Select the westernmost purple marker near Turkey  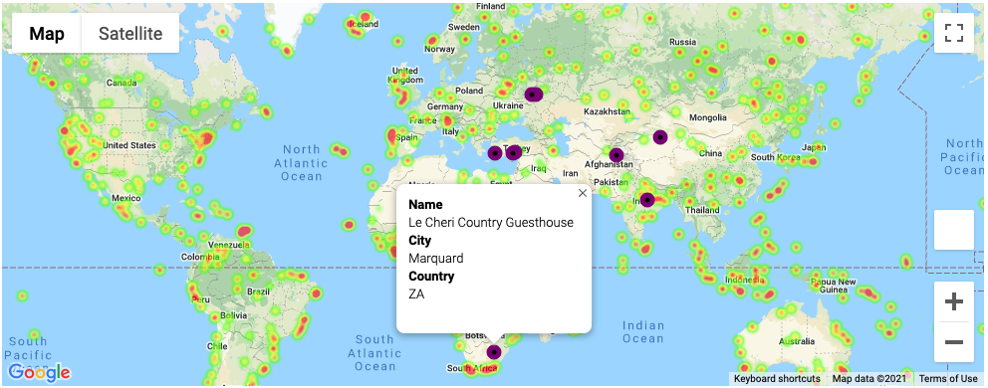495,153
